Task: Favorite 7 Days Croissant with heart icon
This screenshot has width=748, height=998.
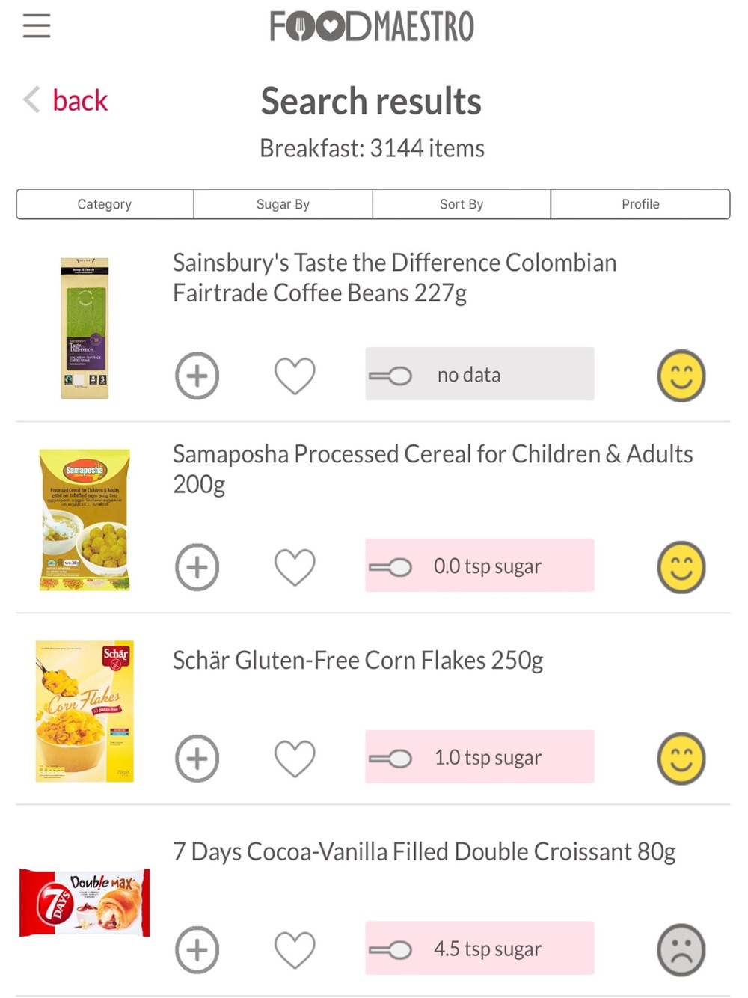Action: click(295, 950)
